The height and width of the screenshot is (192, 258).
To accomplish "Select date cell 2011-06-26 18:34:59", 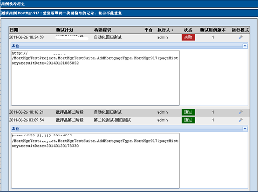I will click(27, 38).
